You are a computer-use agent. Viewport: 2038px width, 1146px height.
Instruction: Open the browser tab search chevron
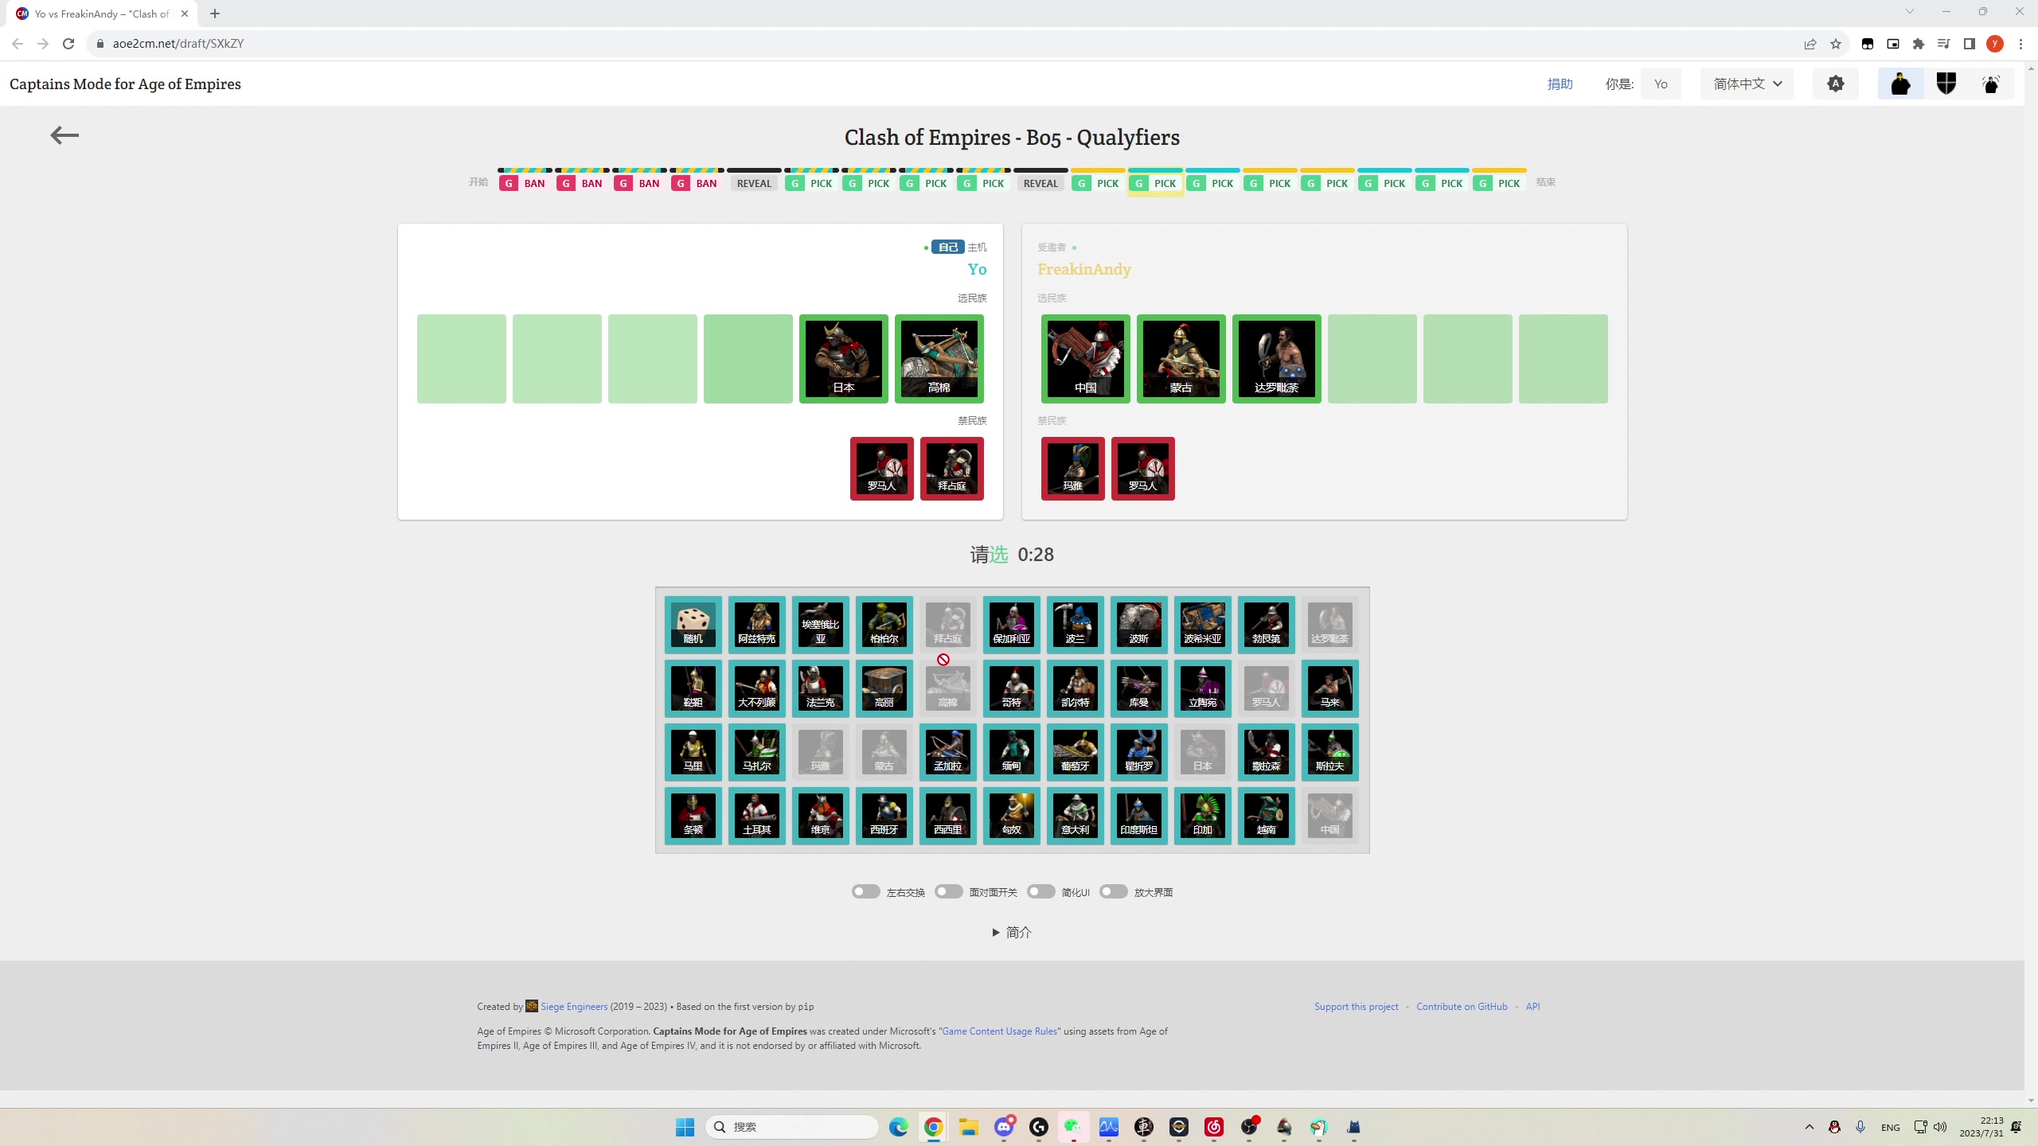pyautogui.click(x=1909, y=12)
